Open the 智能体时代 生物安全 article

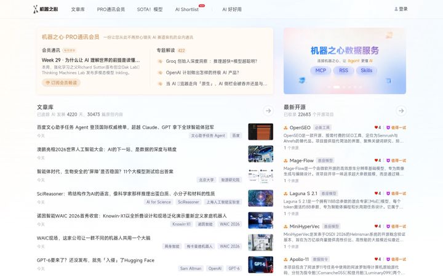tap(105, 172)
